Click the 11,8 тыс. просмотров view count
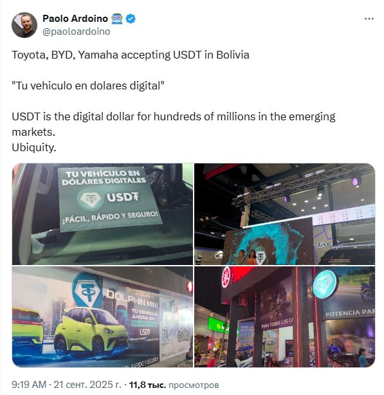 174,385
